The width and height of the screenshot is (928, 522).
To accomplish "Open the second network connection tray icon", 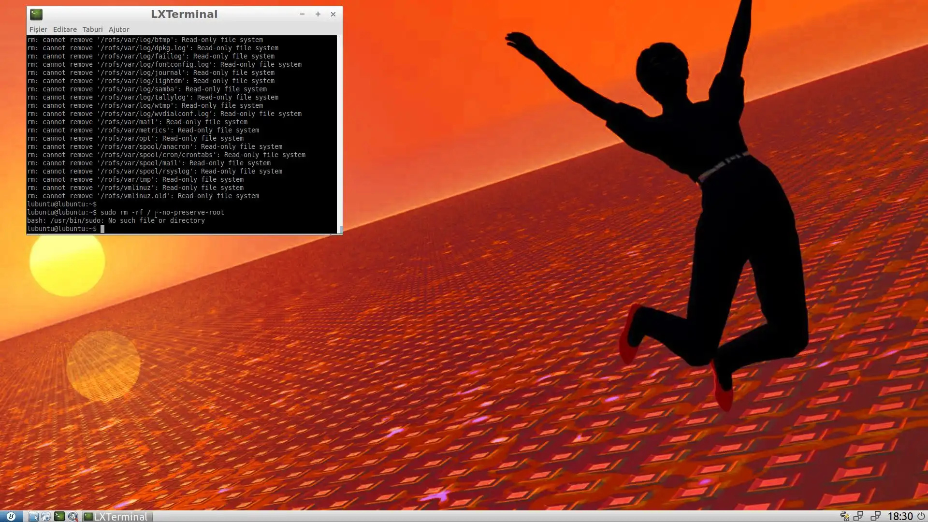I will coord(875,516).
